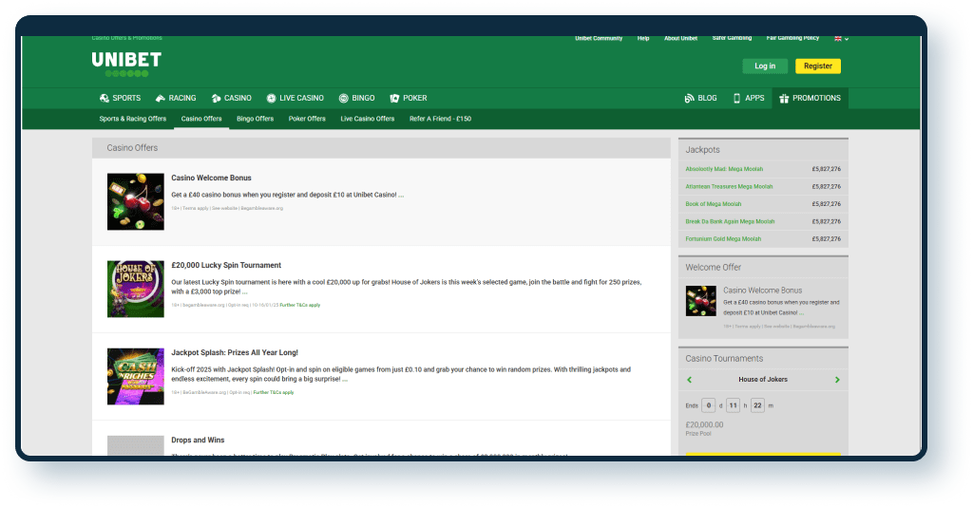Click sidebar Welcome Offer cherries thumbnail
The width and height of the screenshot is (973, 507).
701,301
